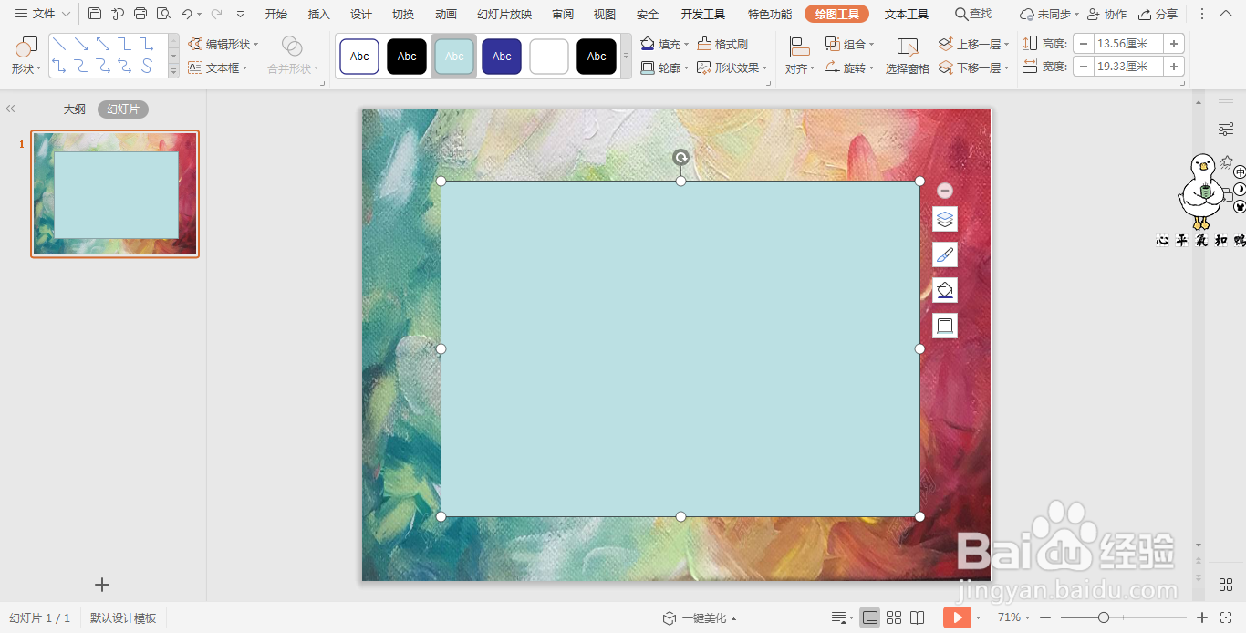Switch to slide sorter view

coord(894,617)
